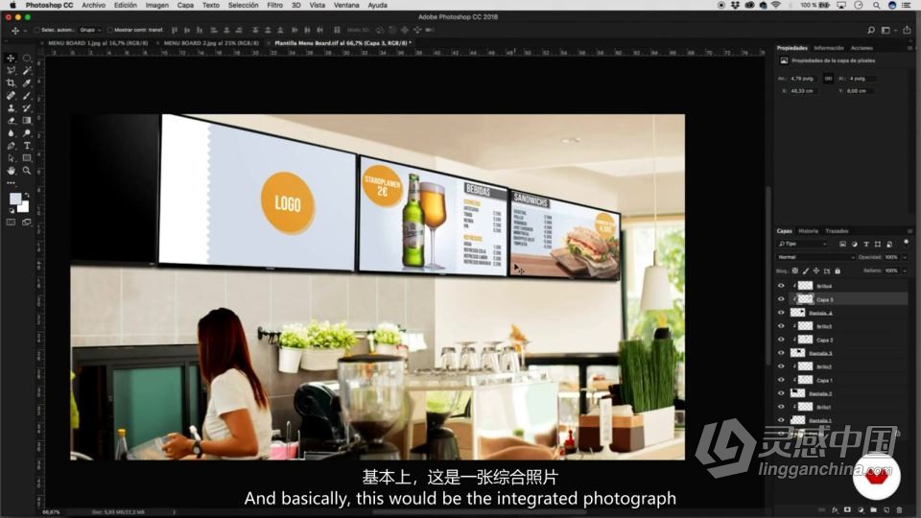
Task: Open the Filtro menu
Action: (x=275, y=5)
